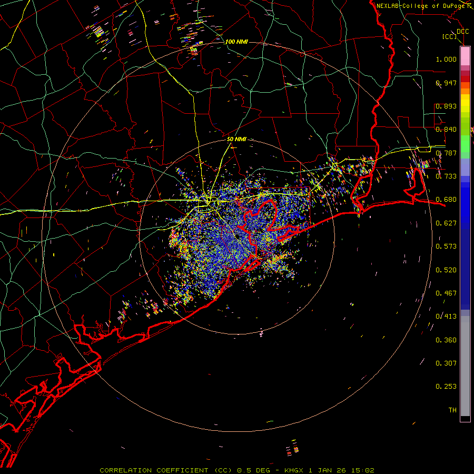
Task: Click the [CC] legend heading
Action: click(450, 36)
